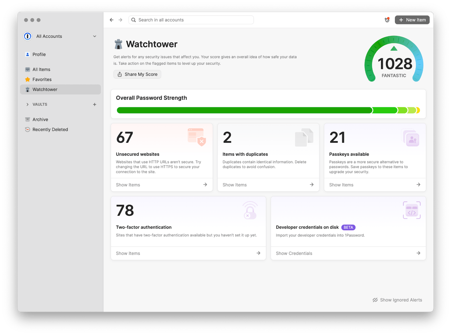Open Favorites via the star icon

click(27, 79)
